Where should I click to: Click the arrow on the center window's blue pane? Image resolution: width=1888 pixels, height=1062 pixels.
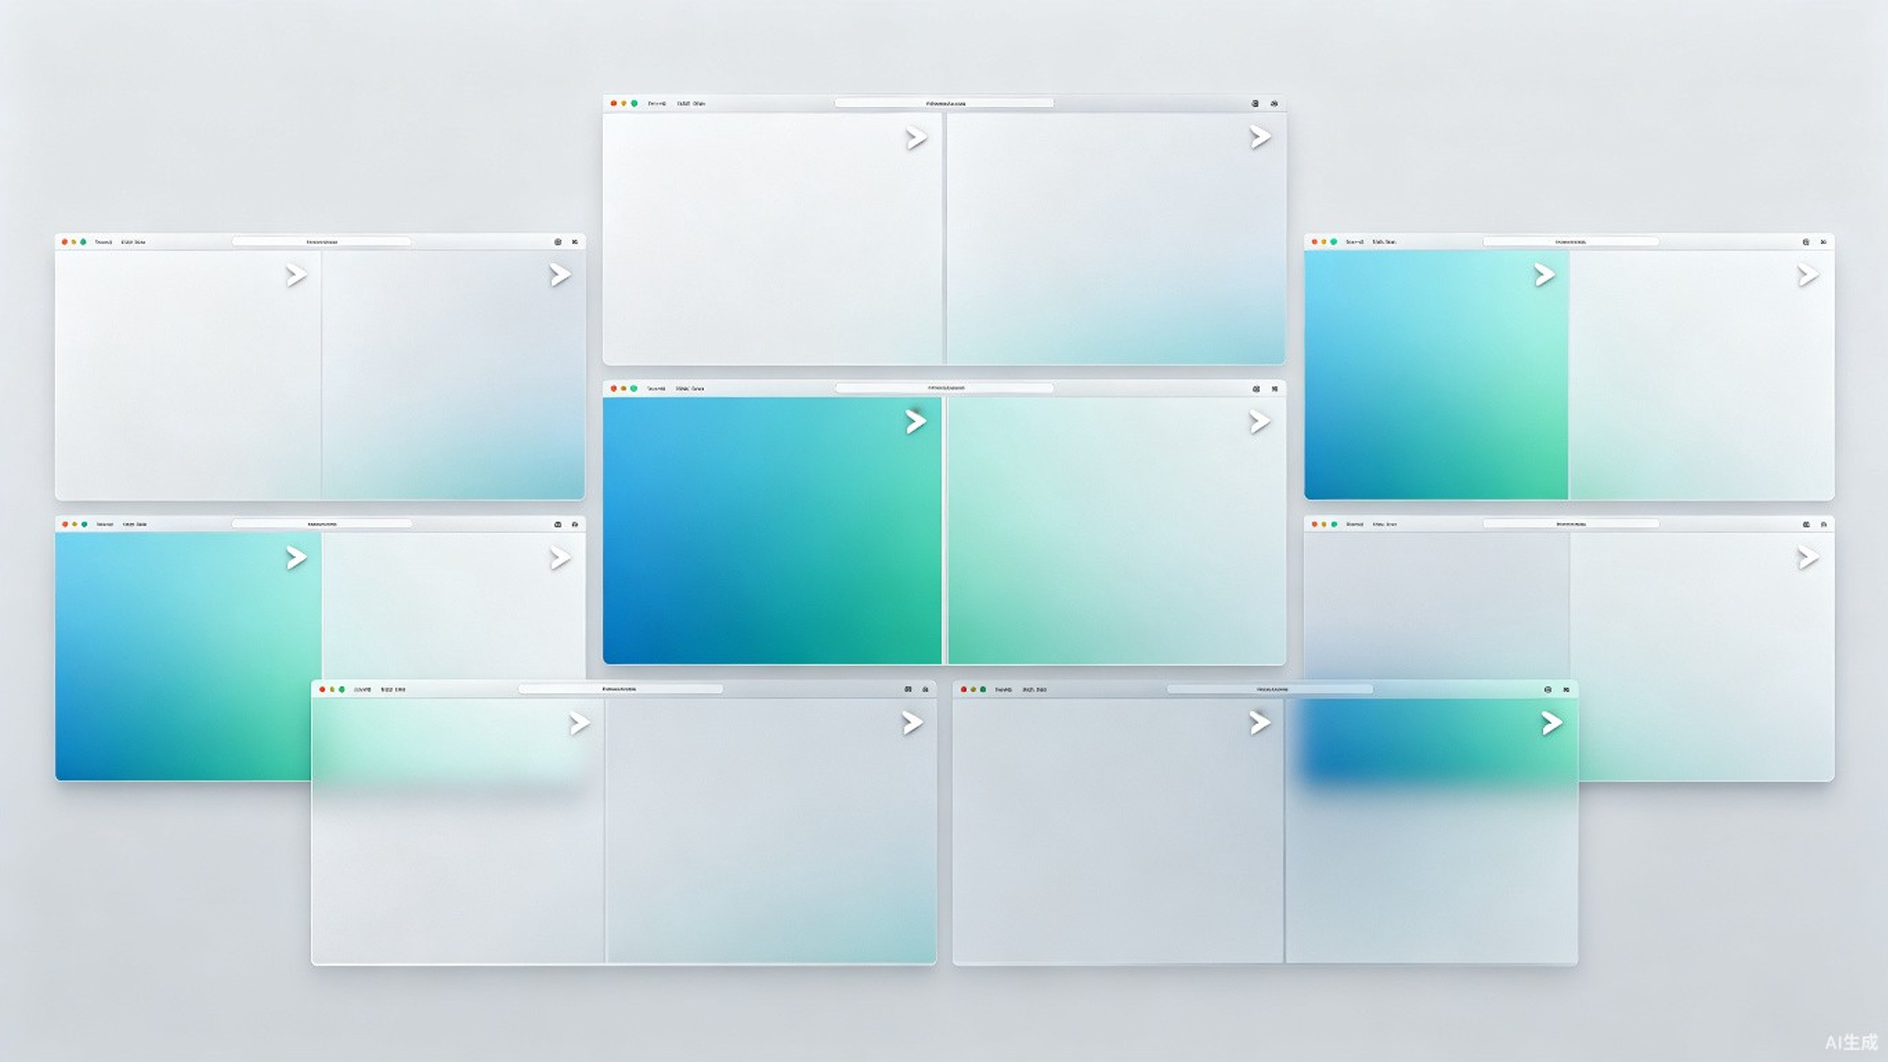point(916,422)
